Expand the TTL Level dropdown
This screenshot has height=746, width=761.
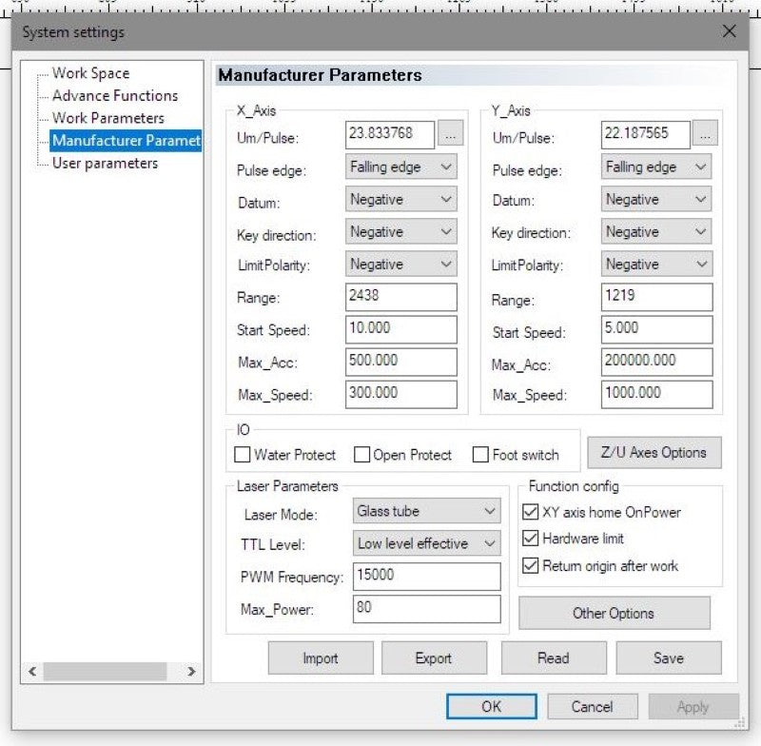(426, 543)
